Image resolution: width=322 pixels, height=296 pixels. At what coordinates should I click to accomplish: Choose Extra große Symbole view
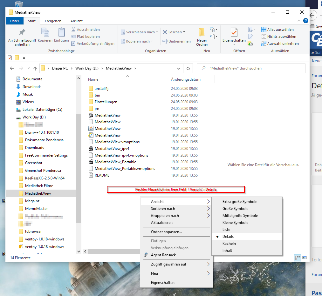tap(247, 202)
